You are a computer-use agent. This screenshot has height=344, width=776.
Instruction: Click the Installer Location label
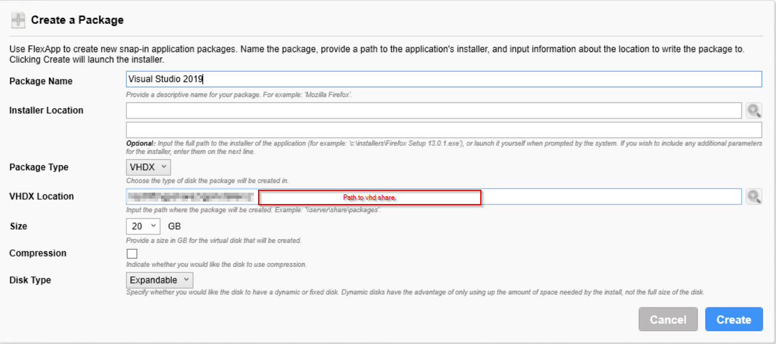46,110
